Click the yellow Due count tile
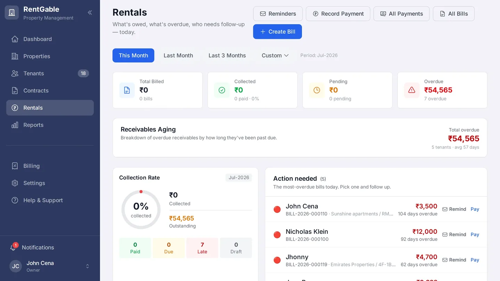This screenshot has height=281, width=500. (169, 248)
